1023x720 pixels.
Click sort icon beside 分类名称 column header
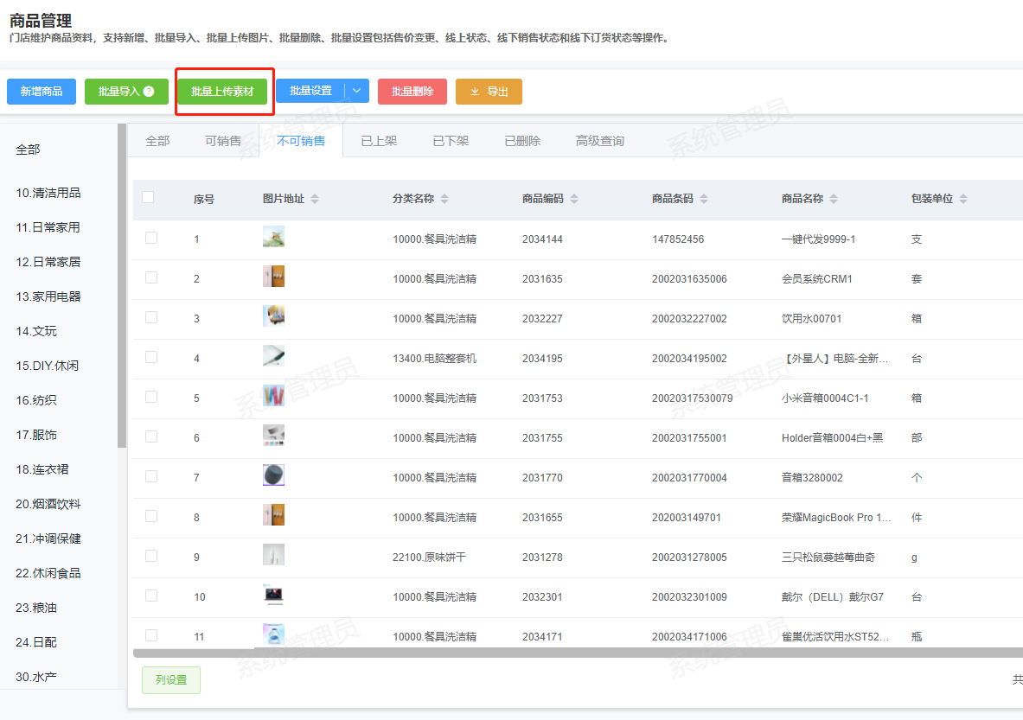point(444,199)
